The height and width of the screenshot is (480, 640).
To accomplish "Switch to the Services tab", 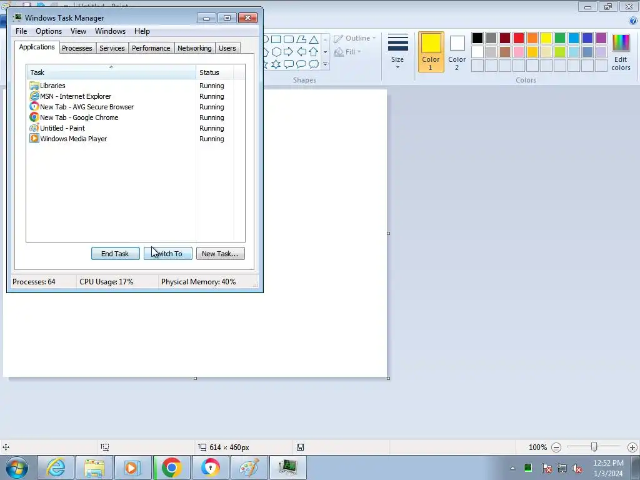I will coord(112,48).
